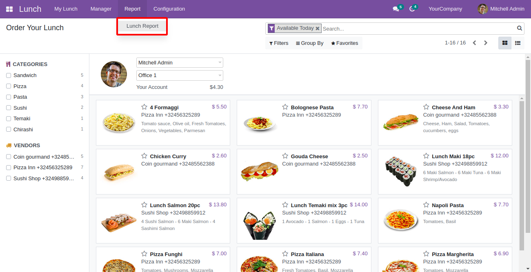
Task: Click the $ 13.80 price label
Action: [218, 205]
